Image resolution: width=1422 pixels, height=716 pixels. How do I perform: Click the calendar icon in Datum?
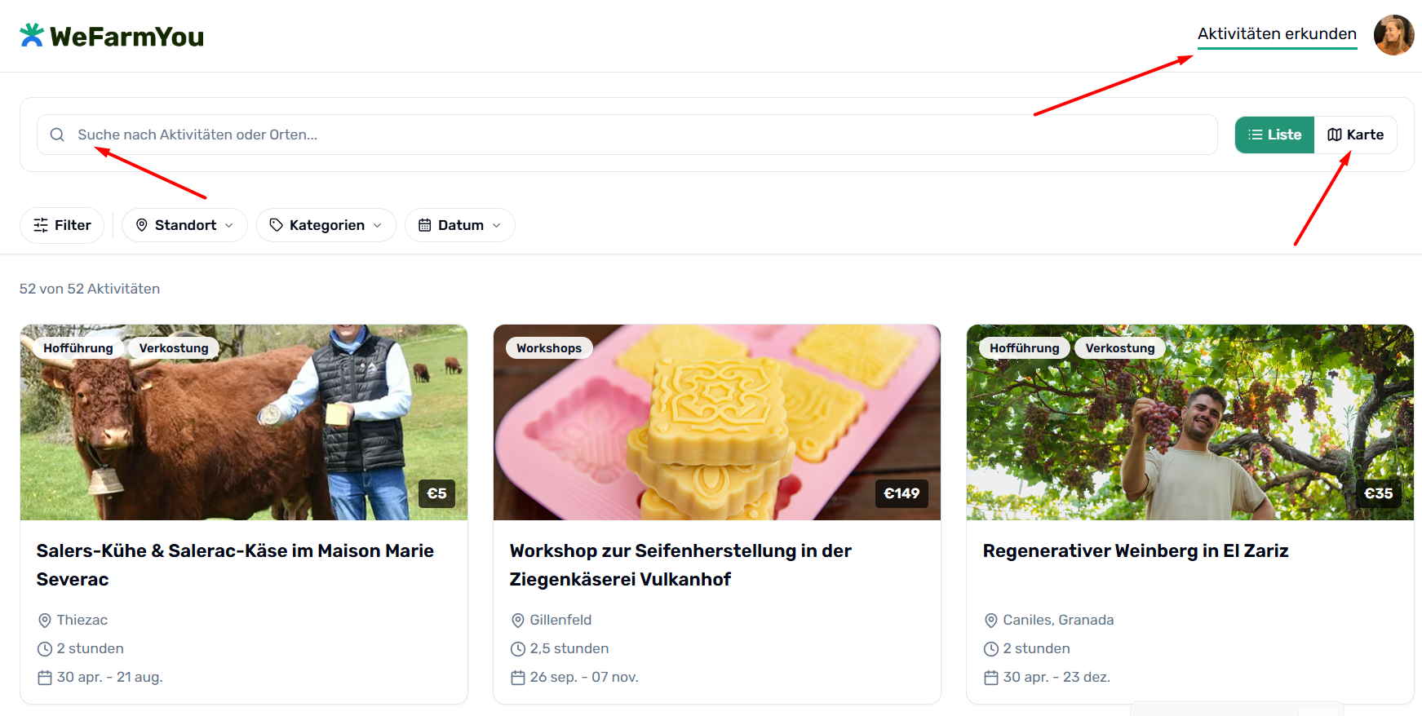[425, 225]
